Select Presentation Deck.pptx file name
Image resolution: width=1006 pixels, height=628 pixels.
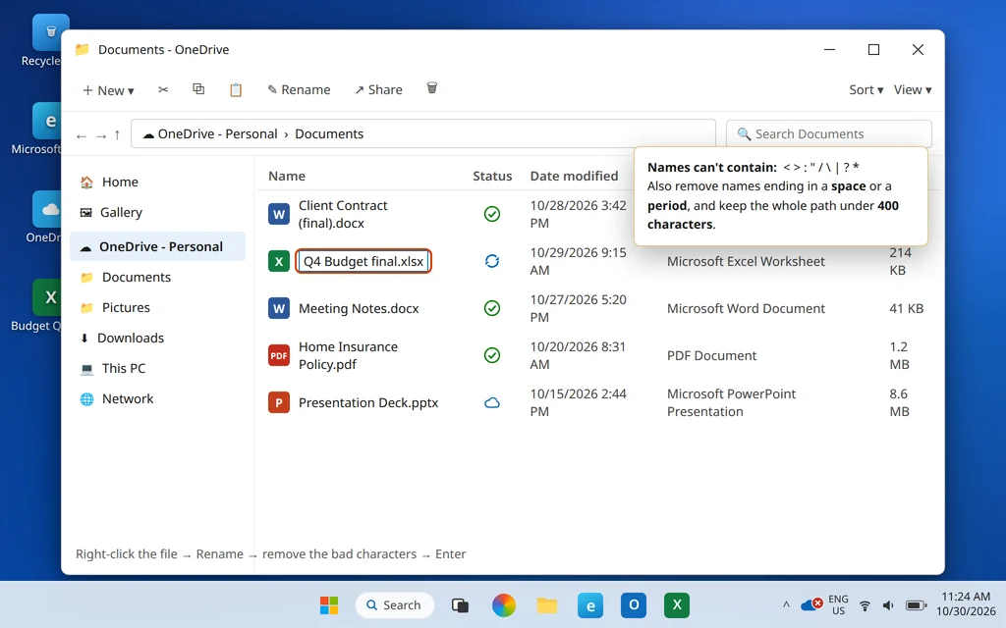pyautogui.click(x=368, y=402)
